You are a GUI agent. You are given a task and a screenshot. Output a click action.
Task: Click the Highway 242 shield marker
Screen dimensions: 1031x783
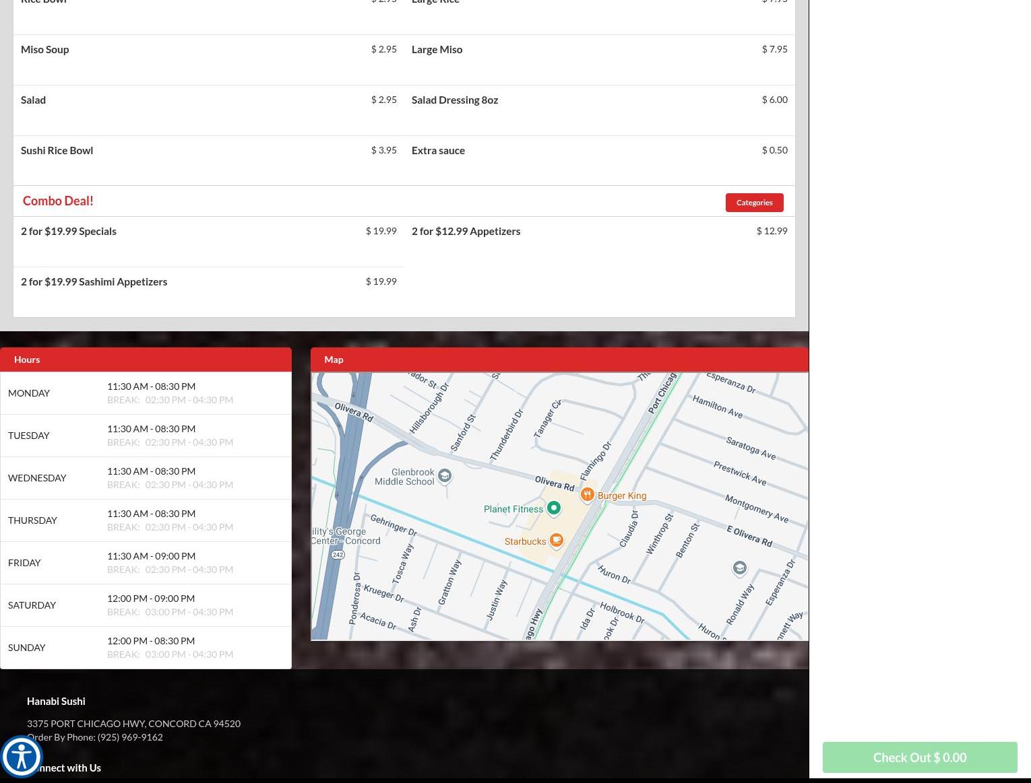pyautogui.click(x=338, y=555)
